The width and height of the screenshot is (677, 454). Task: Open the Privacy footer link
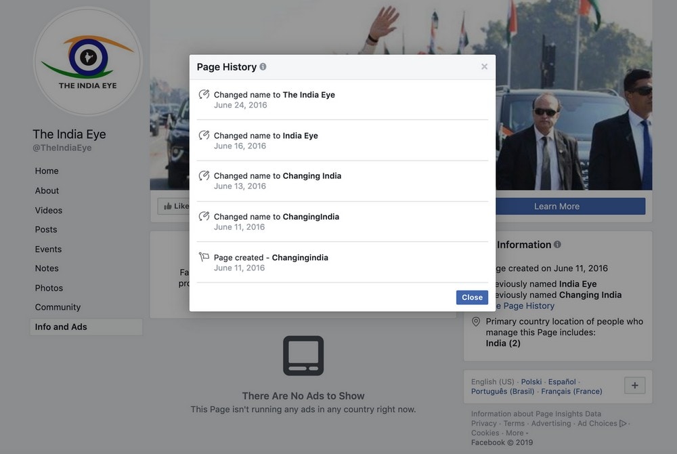(x=483, y=424)
